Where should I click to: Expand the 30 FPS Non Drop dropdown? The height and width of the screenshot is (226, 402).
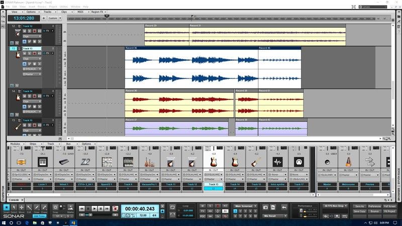[x=335, y=206]
